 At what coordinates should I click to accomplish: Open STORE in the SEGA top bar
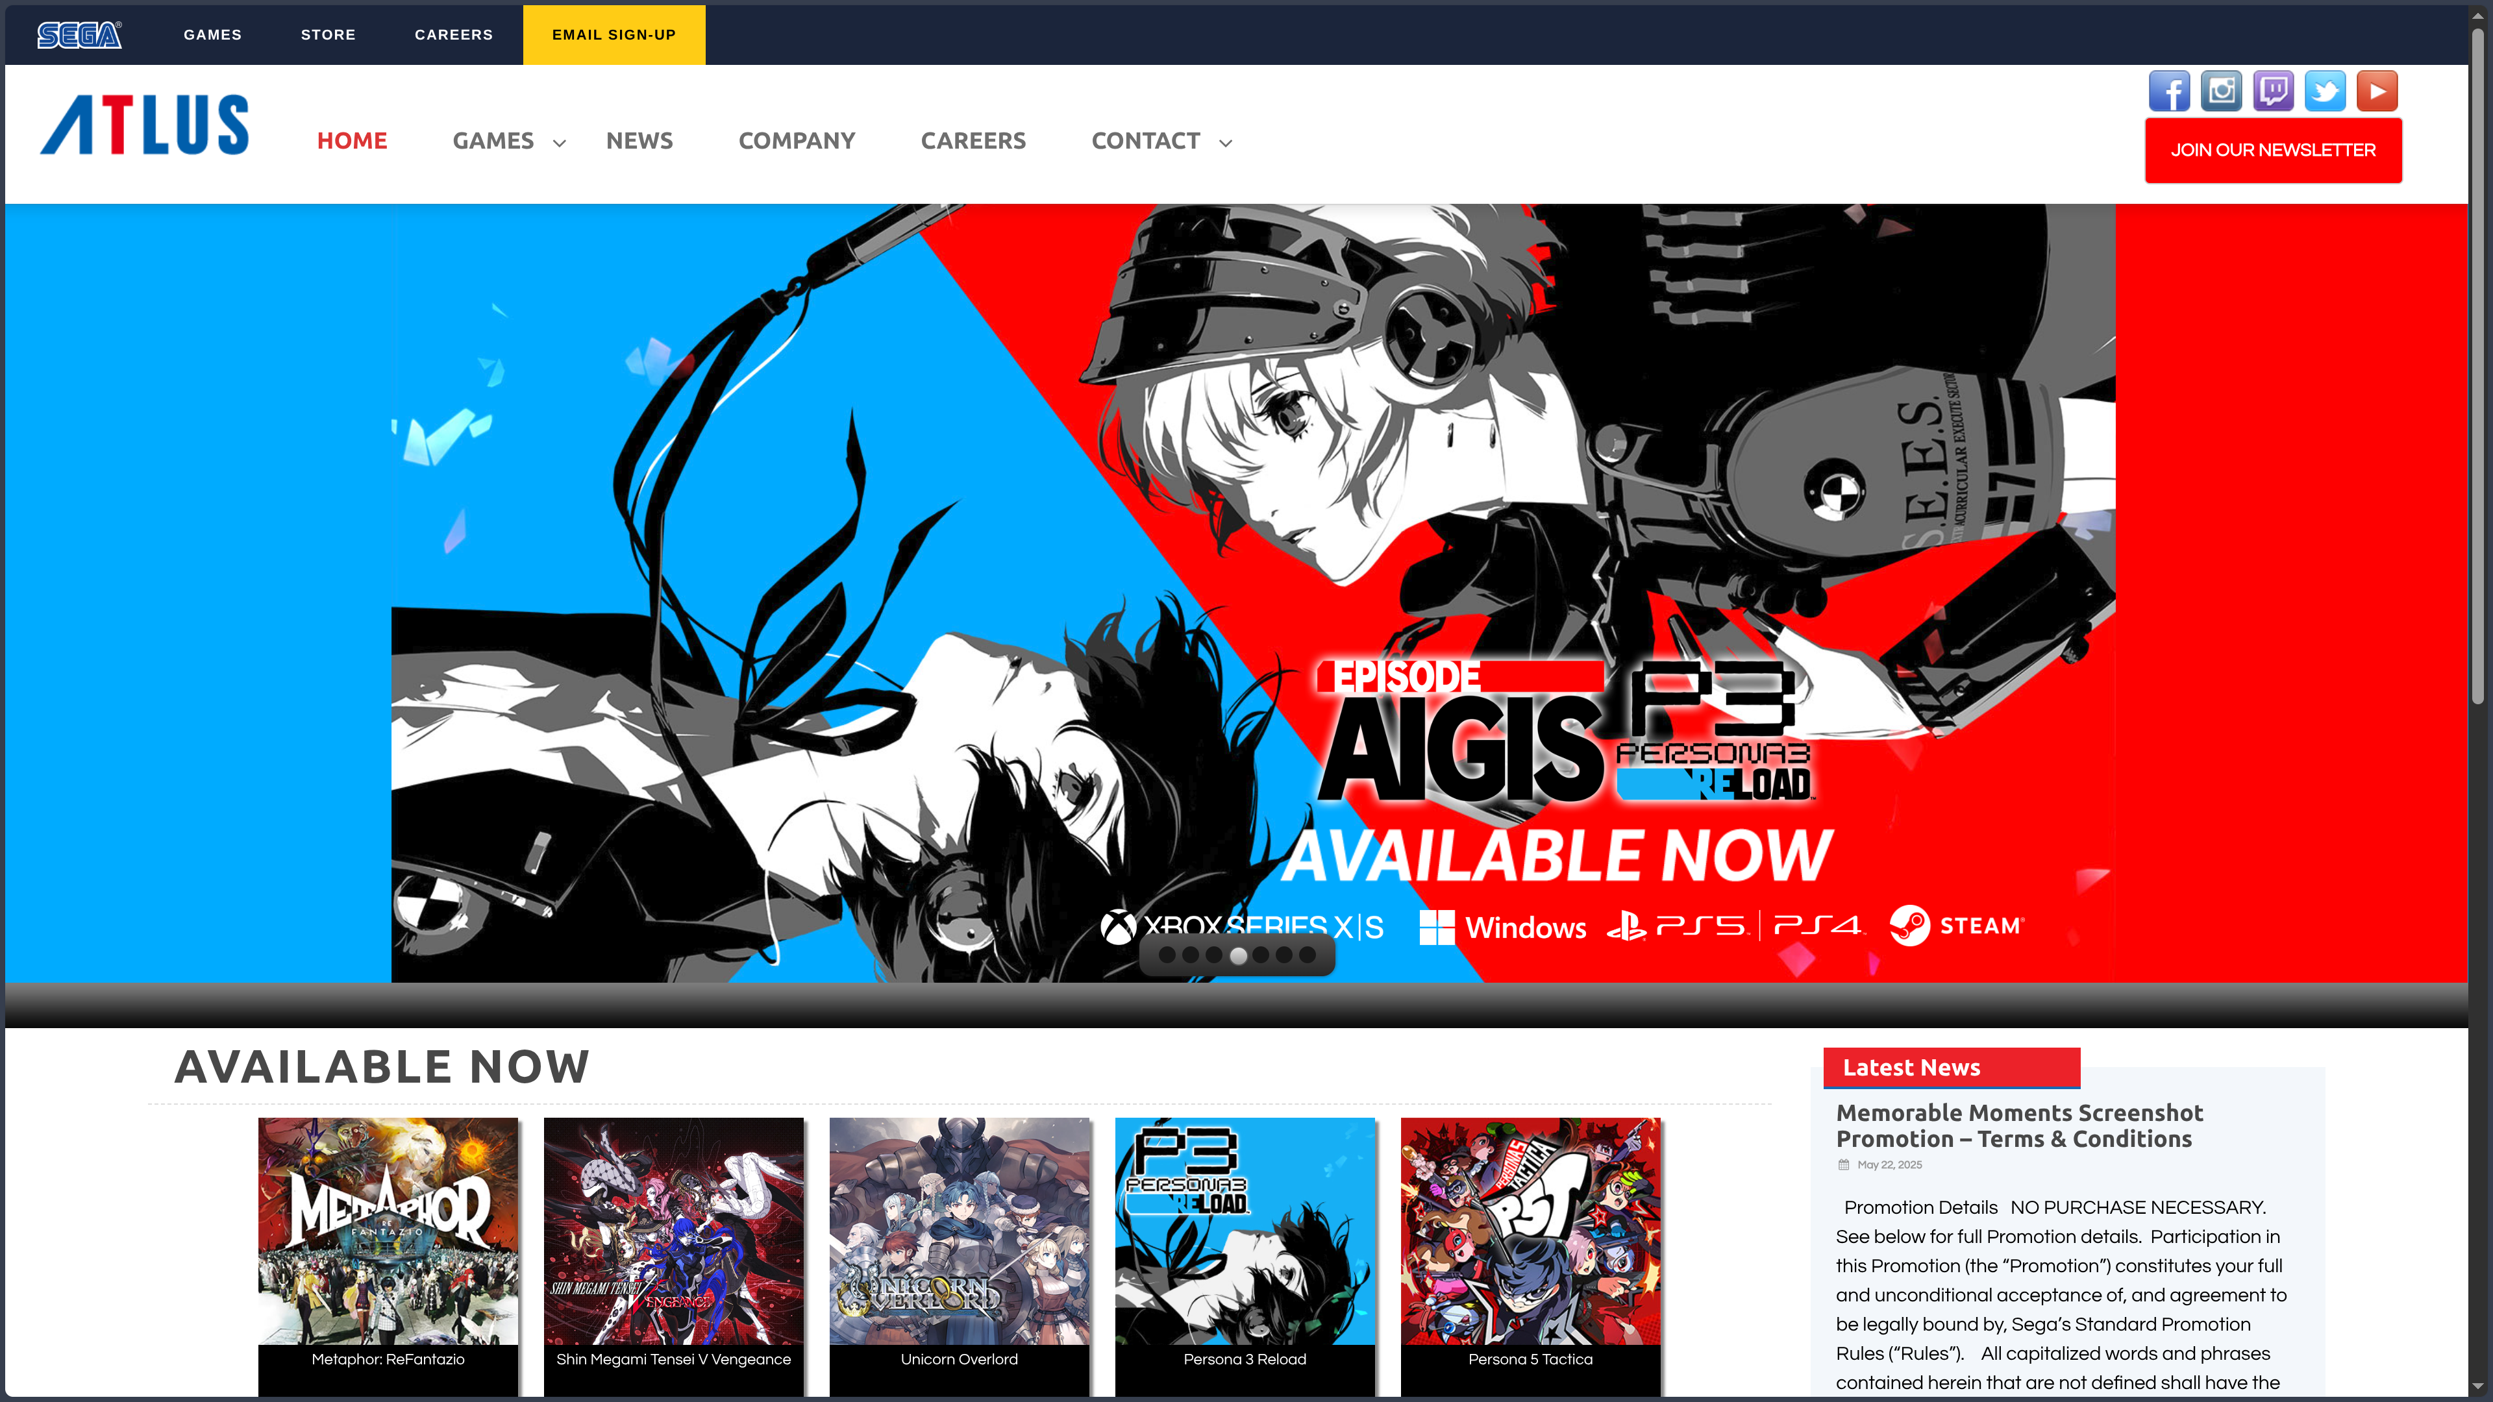pos(328,35)
